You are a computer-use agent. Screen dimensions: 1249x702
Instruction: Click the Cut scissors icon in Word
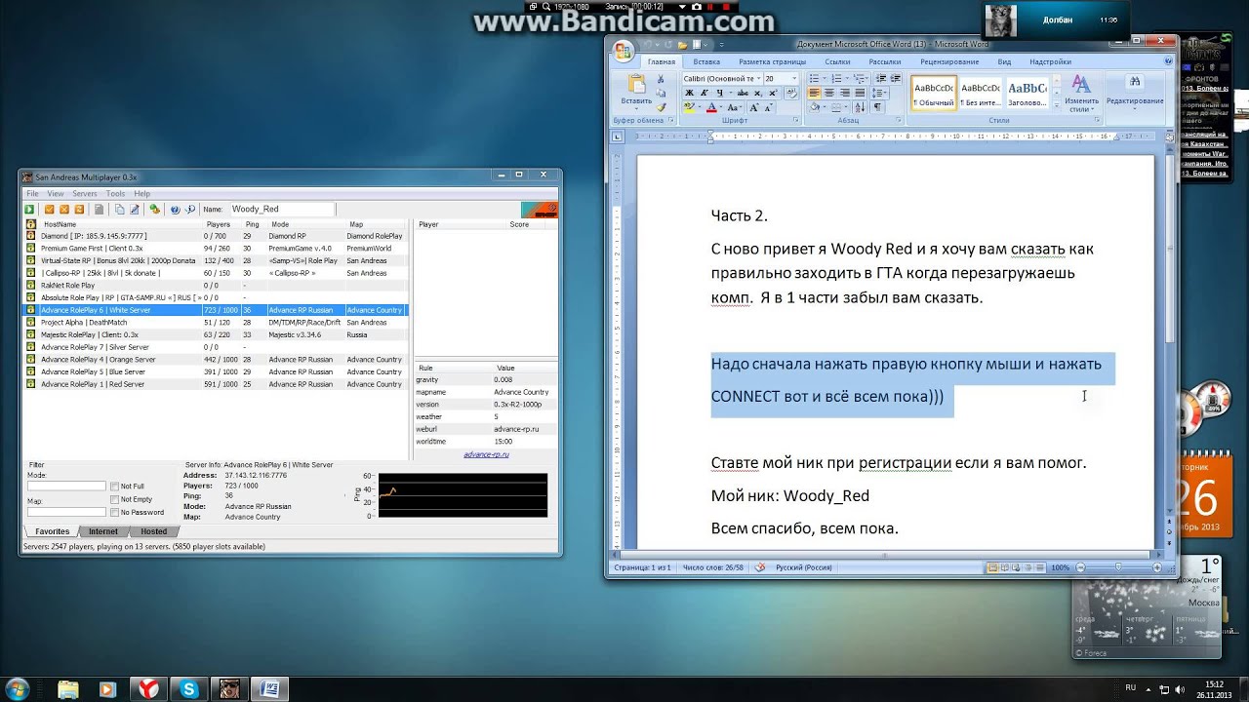point(661,78)
